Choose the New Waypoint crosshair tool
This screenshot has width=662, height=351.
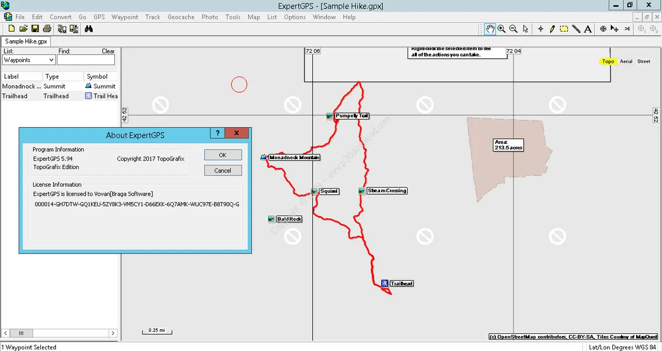pos(541,29)
